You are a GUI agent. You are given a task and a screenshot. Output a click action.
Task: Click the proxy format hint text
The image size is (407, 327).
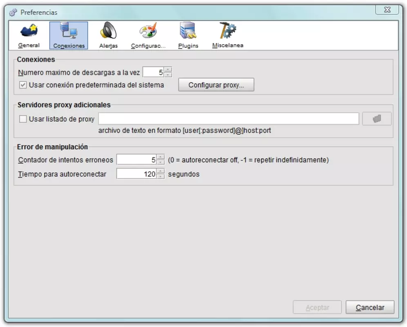click(x=185, y=130)
